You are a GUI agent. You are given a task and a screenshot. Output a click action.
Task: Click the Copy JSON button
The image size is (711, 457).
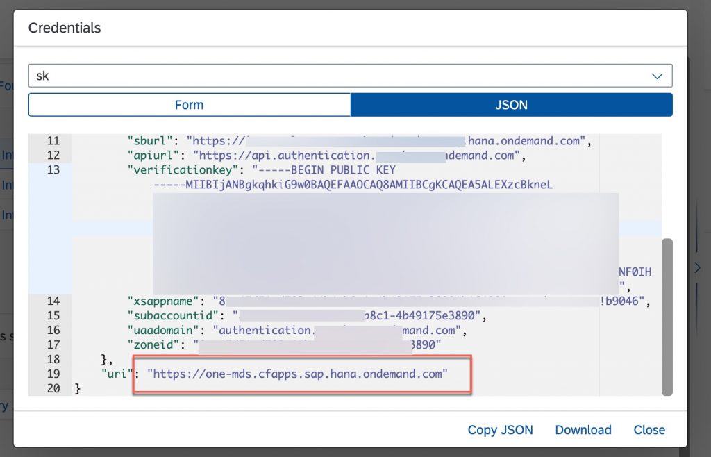(x=500, y=430)
